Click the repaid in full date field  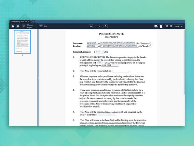(x=120, y=71)
